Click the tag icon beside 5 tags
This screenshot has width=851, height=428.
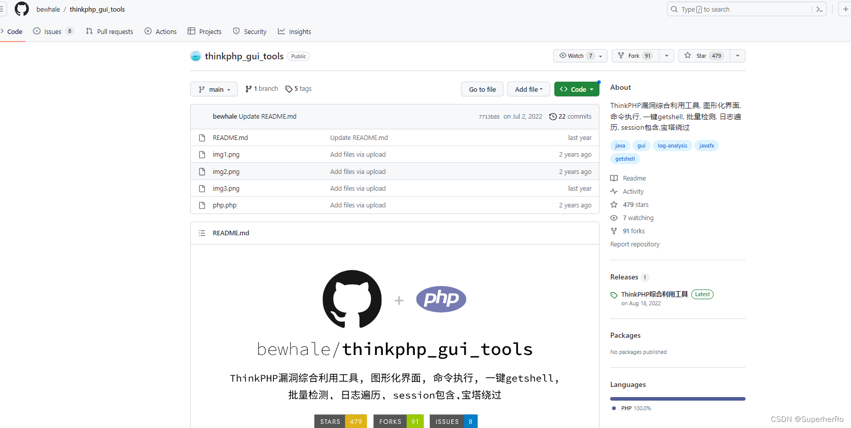click(289, 89)
